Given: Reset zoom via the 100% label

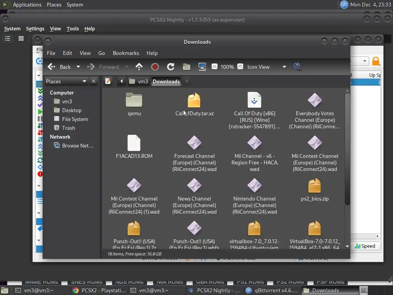Looking at the screenshot, I should (227, 67).
